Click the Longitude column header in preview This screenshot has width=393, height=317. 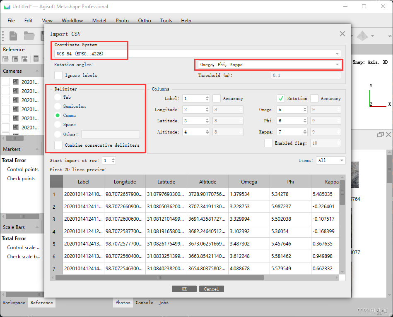click(125, 181)
